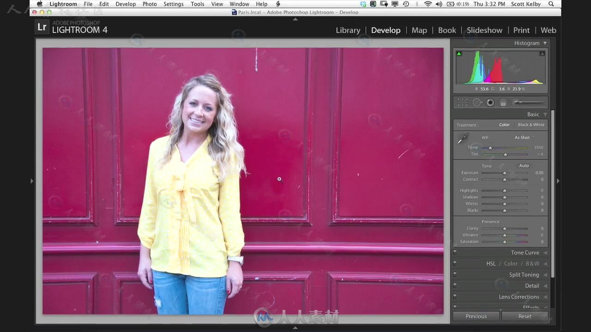Image resolution: width=591 pixels, height=332 pixels.
Task: Pick the White Balance eyedropper tool
Action: click(x=463, y=138)
